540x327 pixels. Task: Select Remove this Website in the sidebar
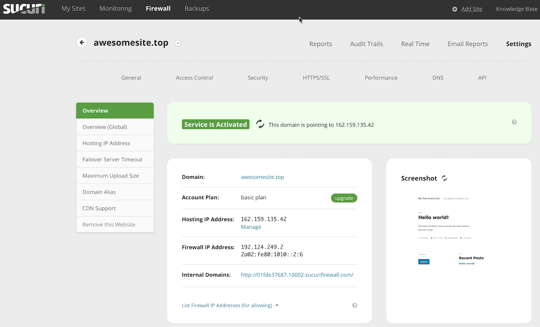[x=109, y=224]
